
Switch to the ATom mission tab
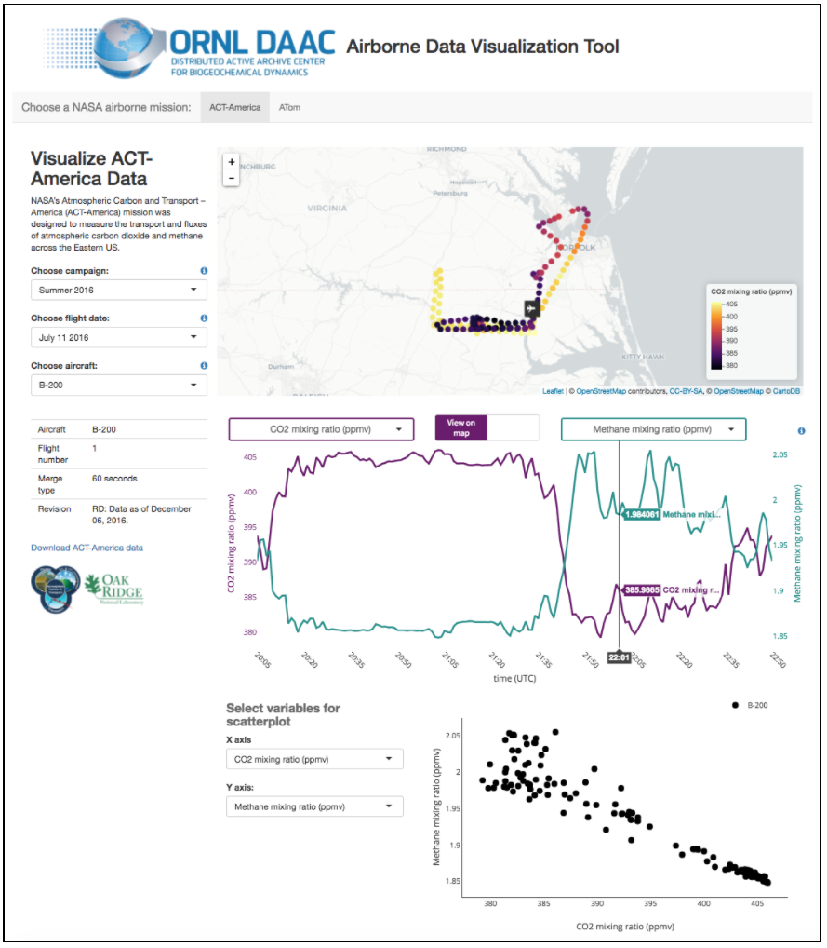coord(289,107)
